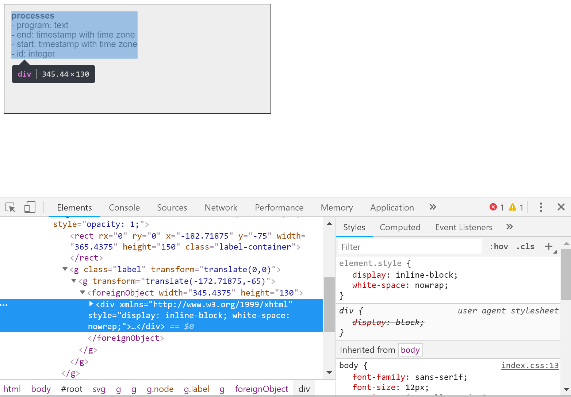
Task: Select #root in the breadcrumb bar
Action: tap(72, 389)
